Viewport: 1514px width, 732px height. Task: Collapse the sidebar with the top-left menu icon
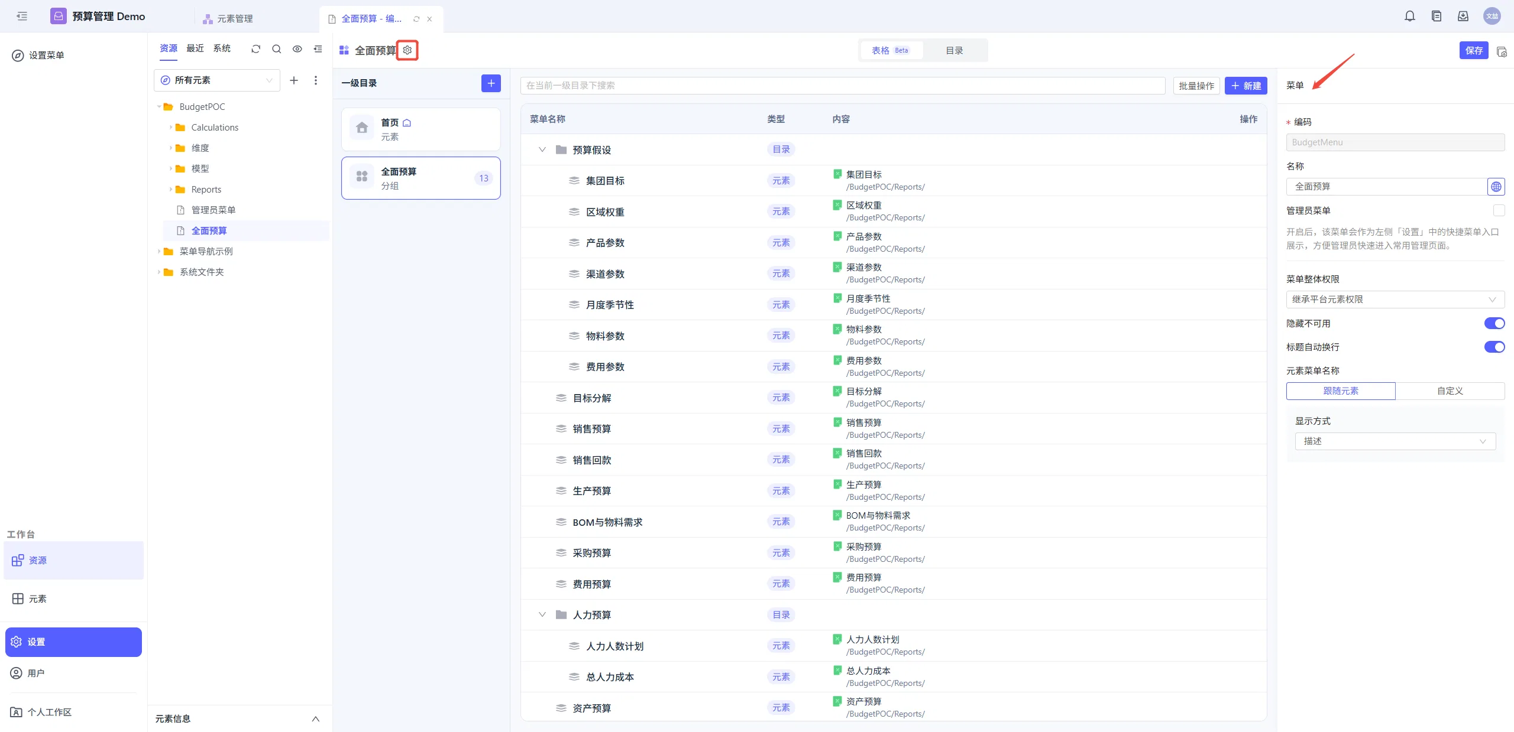(x=22, y=16)
